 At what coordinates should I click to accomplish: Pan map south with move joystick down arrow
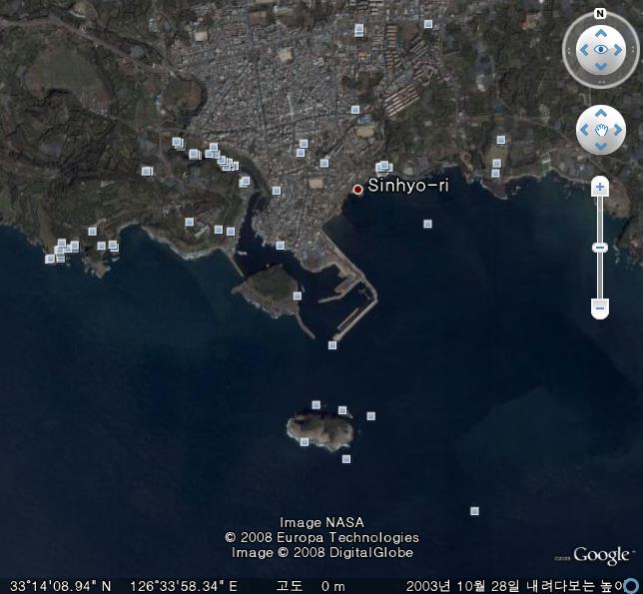[x=601, y=147]
